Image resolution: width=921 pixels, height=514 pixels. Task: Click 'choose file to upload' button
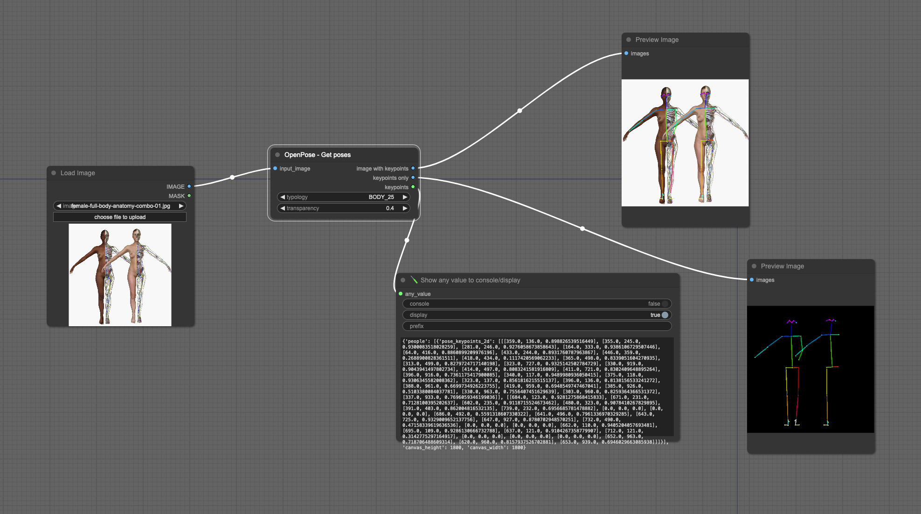120,217
